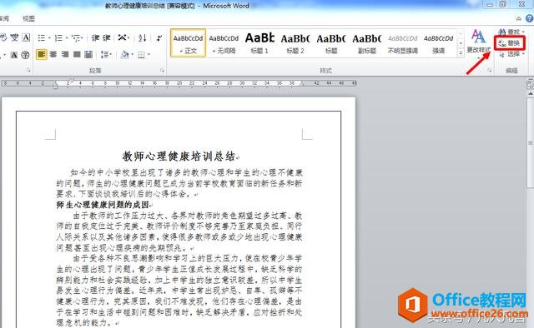
Task: Click the bullets list icon
Action: [41, 38]
